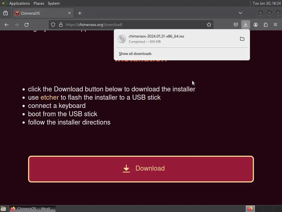
Task: Open the Firefox application menu
Action: (x=275, y=25)
